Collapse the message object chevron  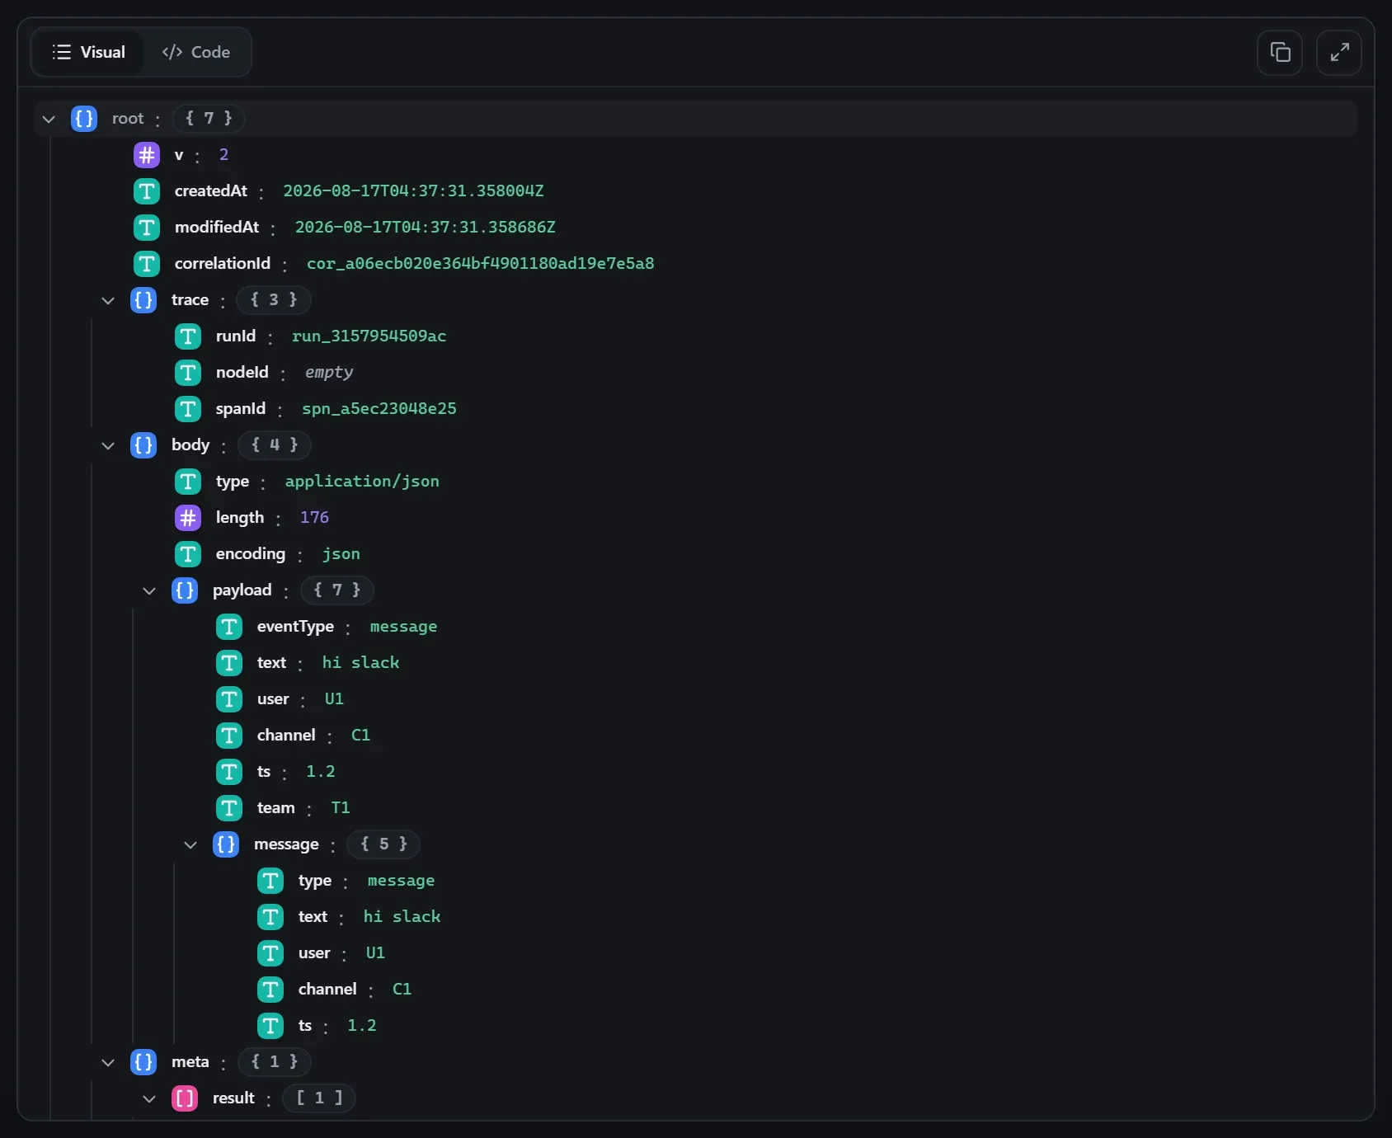pos(190,844)
